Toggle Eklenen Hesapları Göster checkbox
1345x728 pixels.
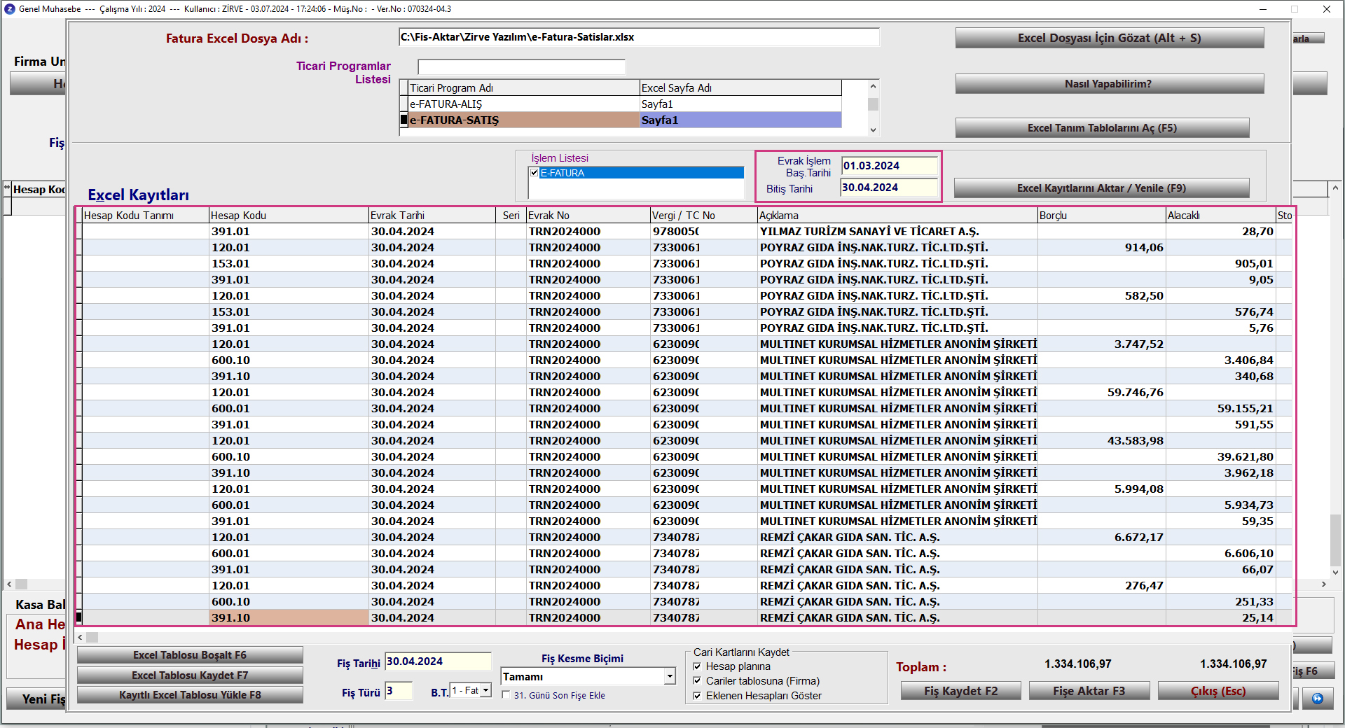tap(697, 696)
